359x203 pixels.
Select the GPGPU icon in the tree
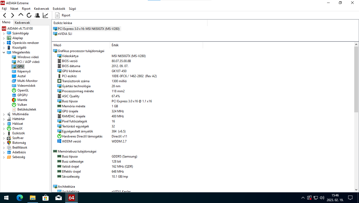tap(14, 95)
